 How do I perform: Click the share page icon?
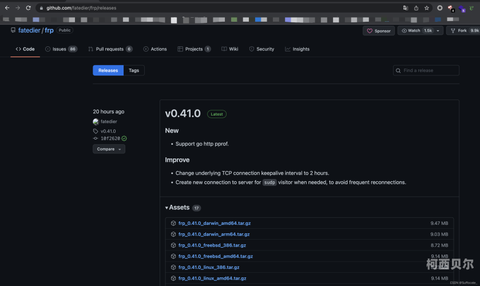416,8
